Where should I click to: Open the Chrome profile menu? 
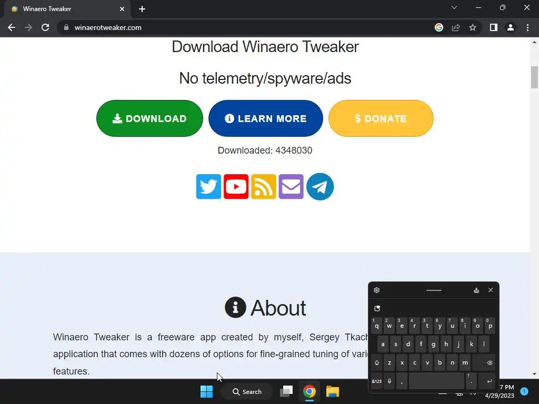[x=511, y=27]
